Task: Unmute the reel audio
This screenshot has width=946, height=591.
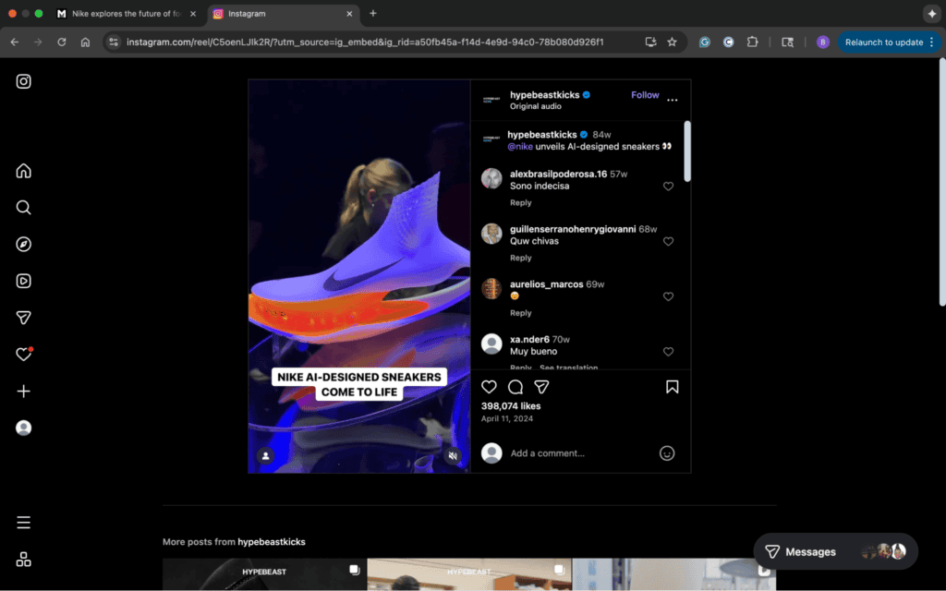Action: click(x=453, y=456)
